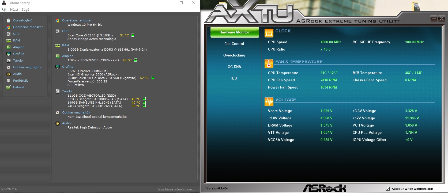This screenshot has width=448, height=193.
Task: Click the Tároló hard drive sidebar icon
Action: coord(9,60)
